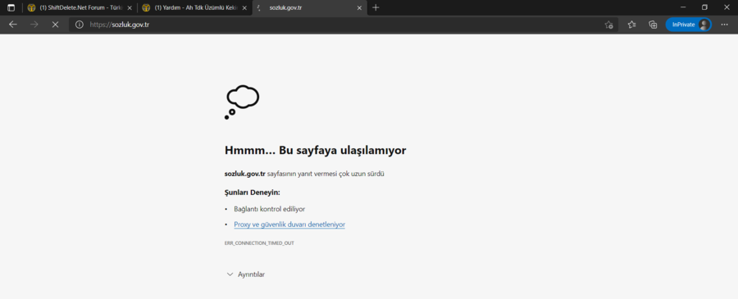This screenshot has width=738, height=299.
Task: Click the ERR_CONNECTION_TIMED_OUT error code text
Action: click(x=259, y=243)
